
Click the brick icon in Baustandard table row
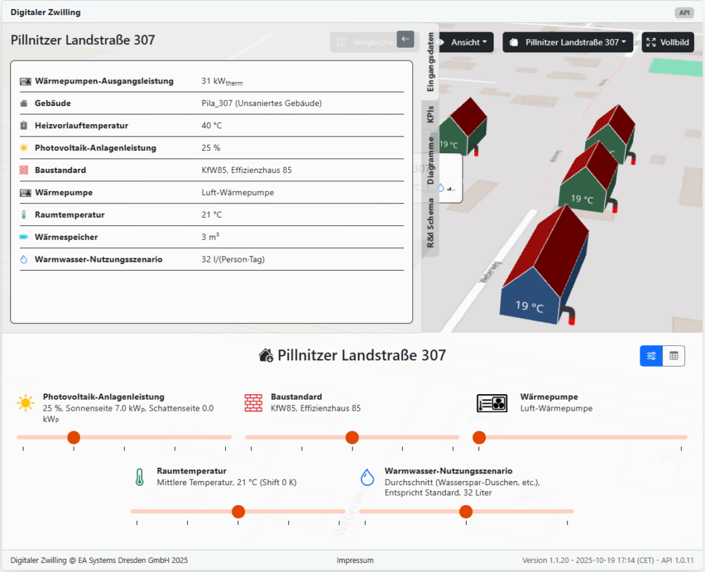(x=24, y=170)
